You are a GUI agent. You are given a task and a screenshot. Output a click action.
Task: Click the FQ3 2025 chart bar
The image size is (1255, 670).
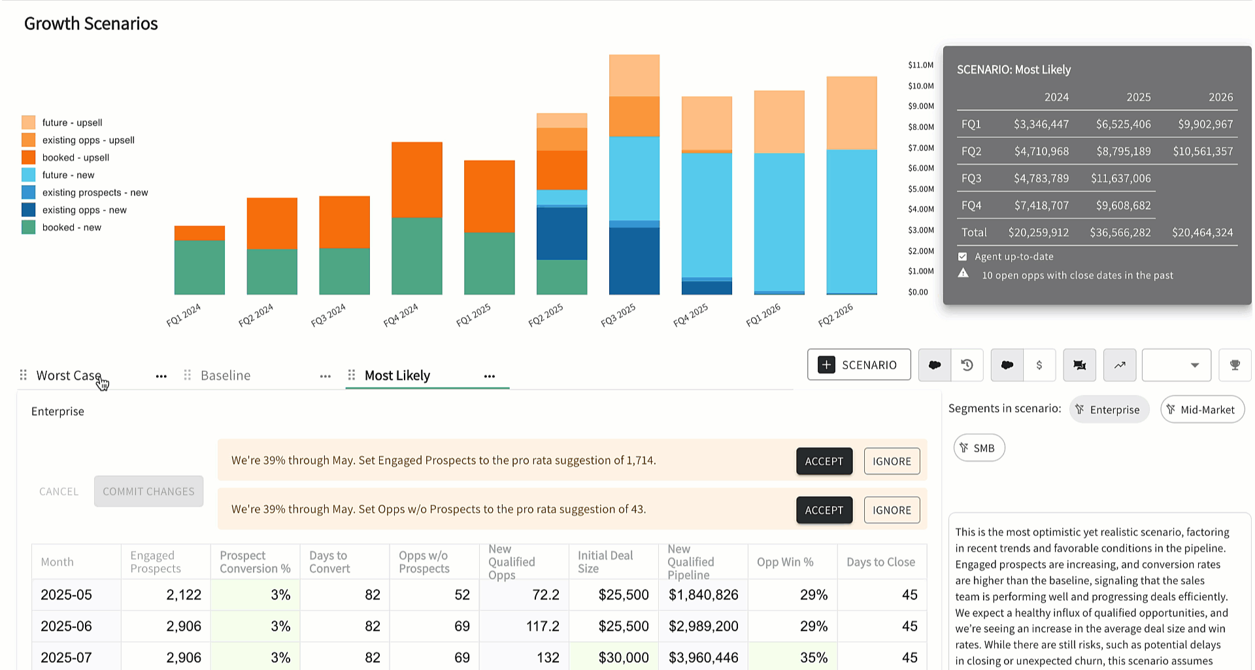[634, 175]
